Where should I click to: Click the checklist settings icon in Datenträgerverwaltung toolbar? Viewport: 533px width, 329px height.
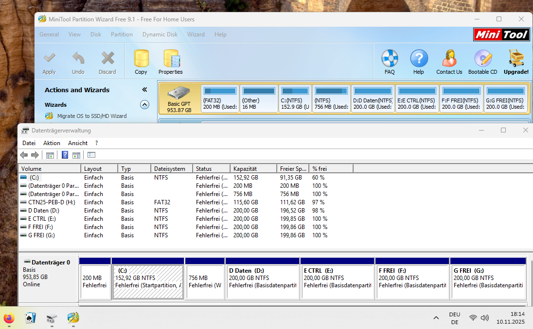pyautogui.click(x=91, y=155)
